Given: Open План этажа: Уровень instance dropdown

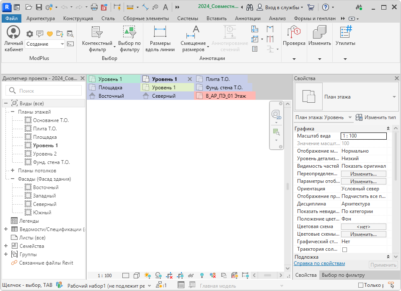Looking at the screenshot, I should tap(323, 117).
